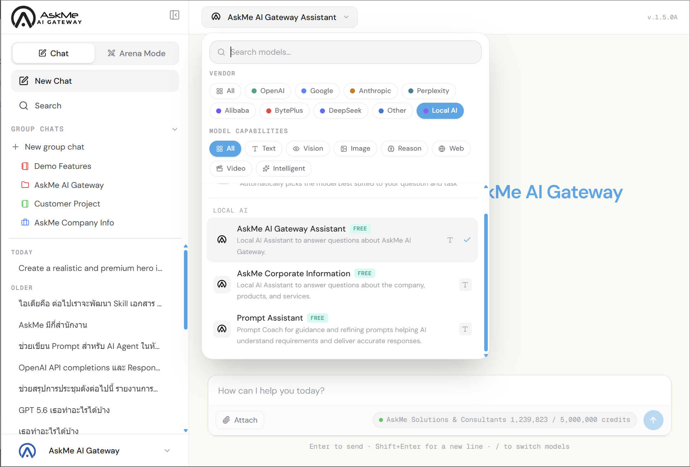Filter vendors by Google
The height and width of the screenshot is (467, 690).
coord(317,91)
